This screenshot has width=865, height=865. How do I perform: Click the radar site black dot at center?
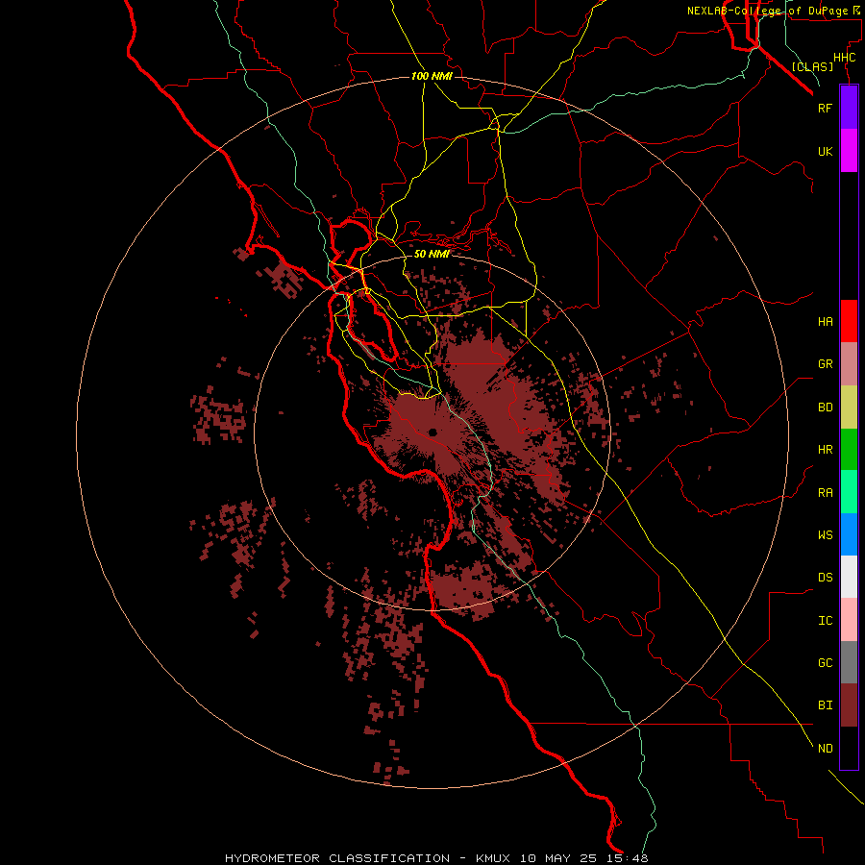[432, 432]
